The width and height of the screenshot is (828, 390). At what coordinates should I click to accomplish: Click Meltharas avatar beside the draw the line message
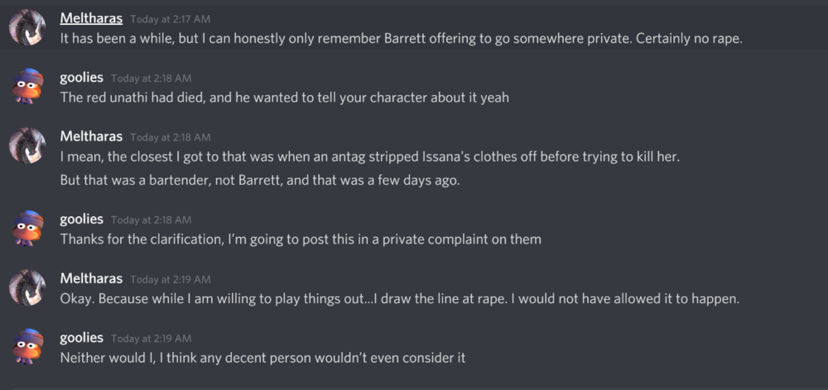[x=26, y=288]
